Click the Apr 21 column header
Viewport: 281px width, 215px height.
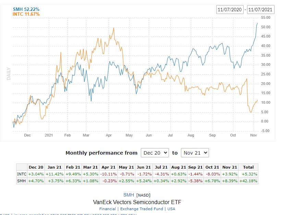(108, 167)
